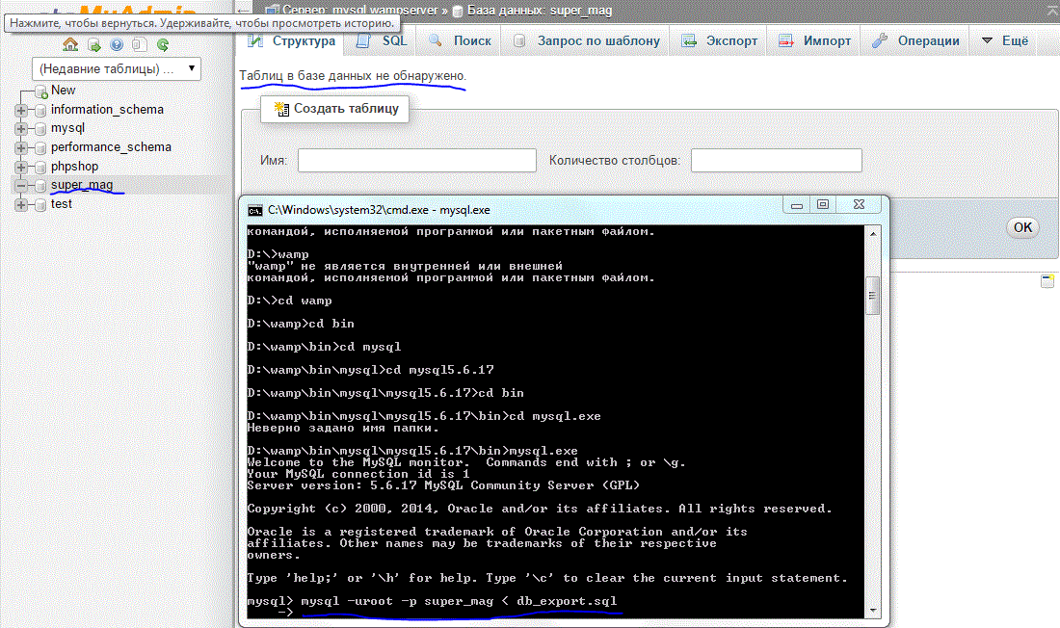Open the Ещё (More) tab menu

pos(1004,41)
